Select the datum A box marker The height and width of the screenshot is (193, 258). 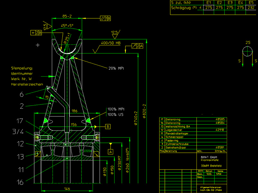tap(111, 152)
